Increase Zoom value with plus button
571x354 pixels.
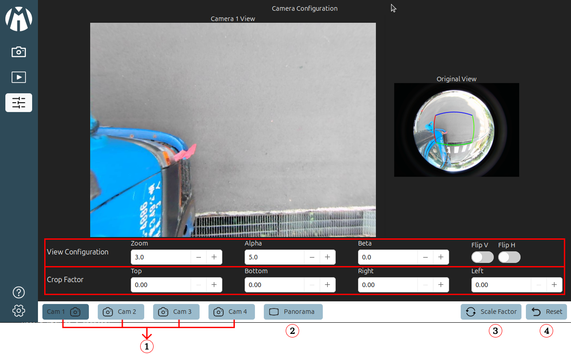point(214,257)
